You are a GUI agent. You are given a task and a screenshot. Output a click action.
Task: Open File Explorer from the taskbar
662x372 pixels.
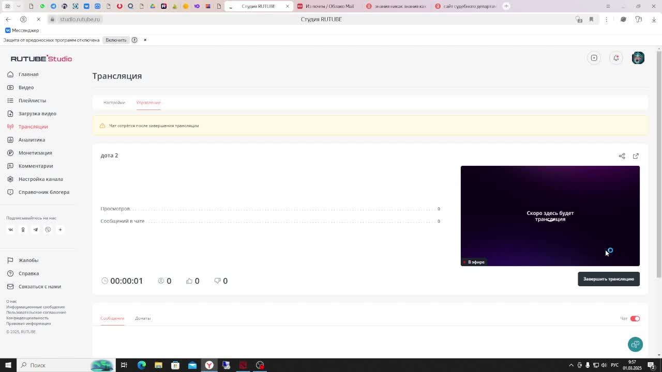pos(158,365)
